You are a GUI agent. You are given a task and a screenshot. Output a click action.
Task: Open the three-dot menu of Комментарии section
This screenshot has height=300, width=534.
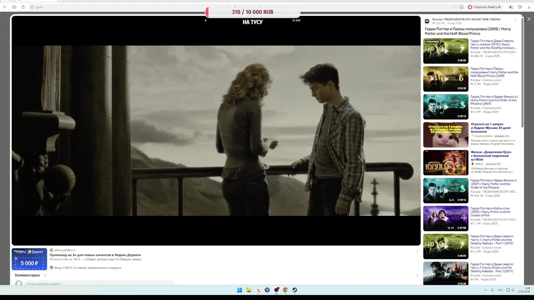click(417, 275)
